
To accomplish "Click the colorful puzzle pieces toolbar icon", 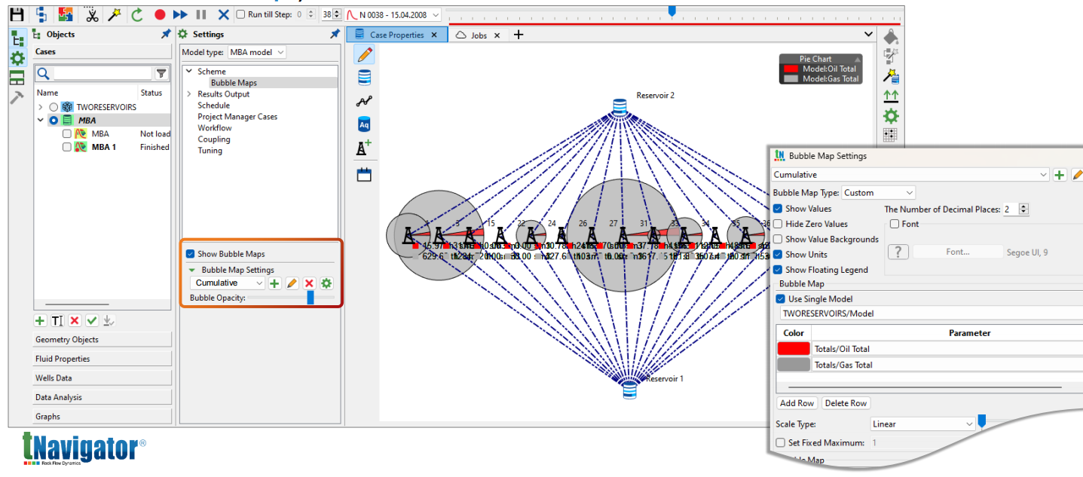I will 65,14.
